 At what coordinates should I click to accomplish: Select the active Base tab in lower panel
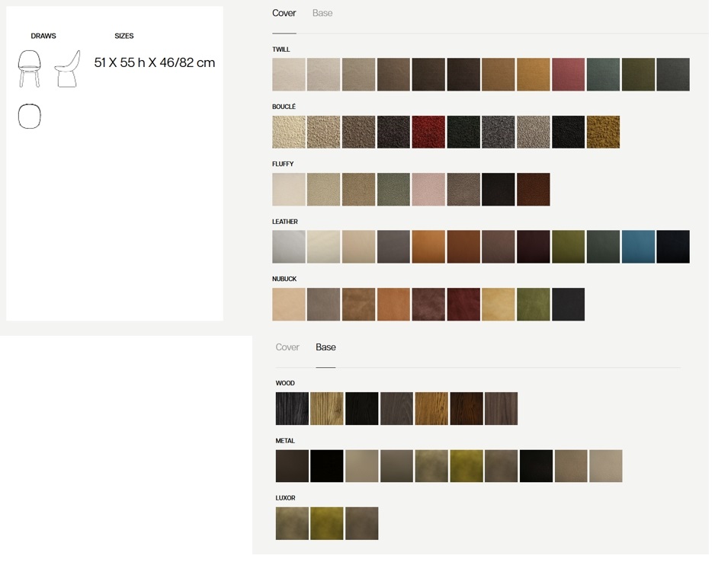(325, 347)
